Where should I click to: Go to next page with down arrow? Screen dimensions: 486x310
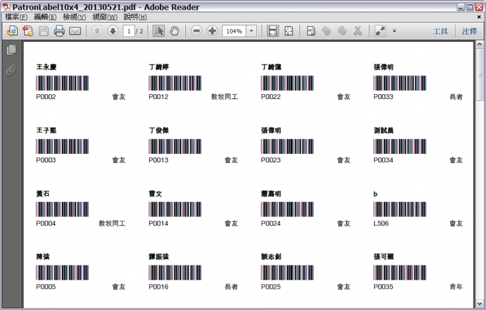tap(112, 31)
